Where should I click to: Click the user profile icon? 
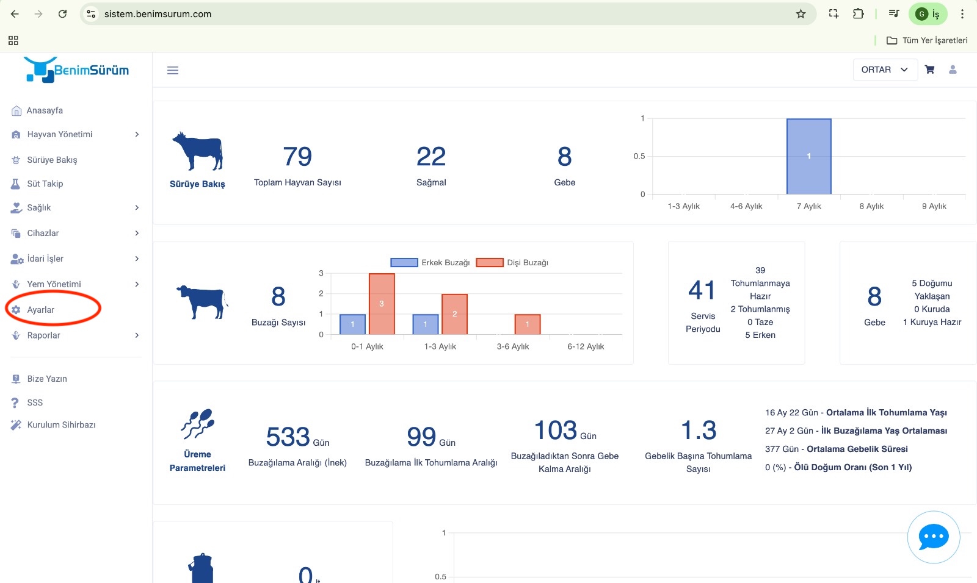click(953, 70)
